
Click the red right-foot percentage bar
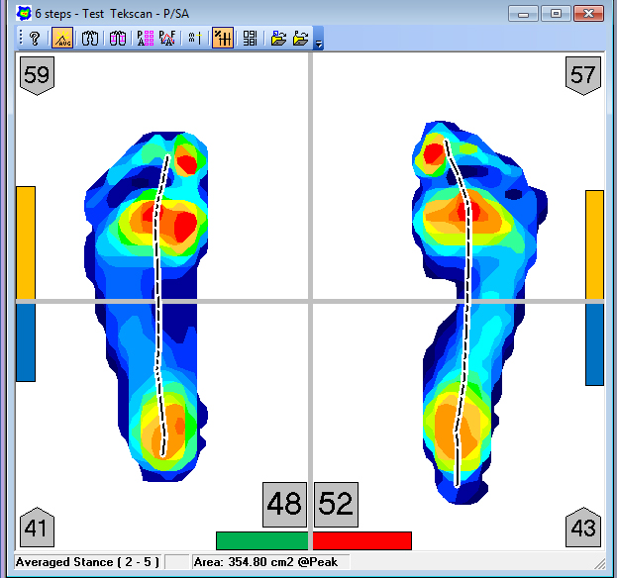point(361,540)
